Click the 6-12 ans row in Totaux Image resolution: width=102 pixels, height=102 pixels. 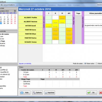coord(49,74)
